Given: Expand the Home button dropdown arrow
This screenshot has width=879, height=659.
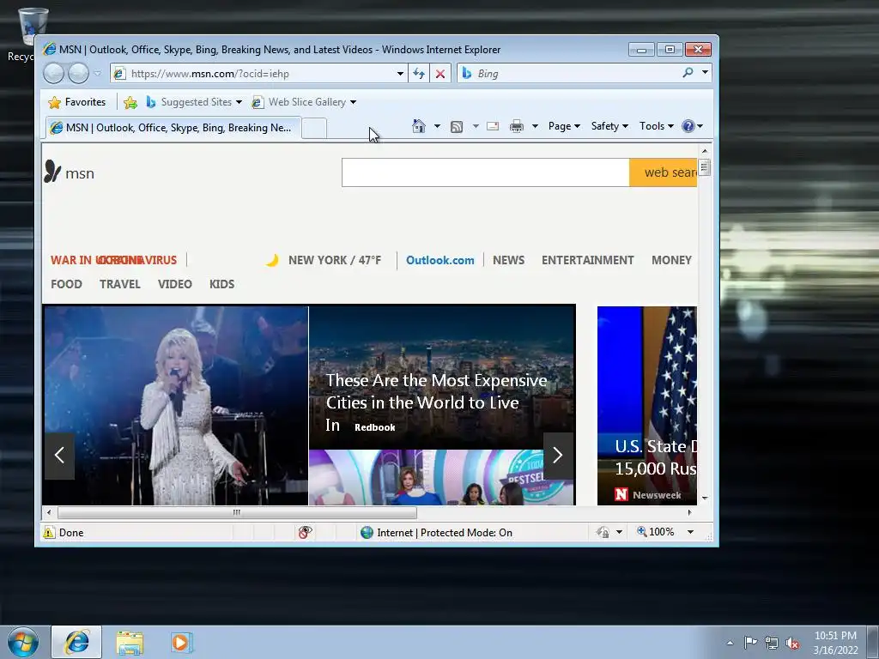Looking at the screenshot, I should click(437, 126).
